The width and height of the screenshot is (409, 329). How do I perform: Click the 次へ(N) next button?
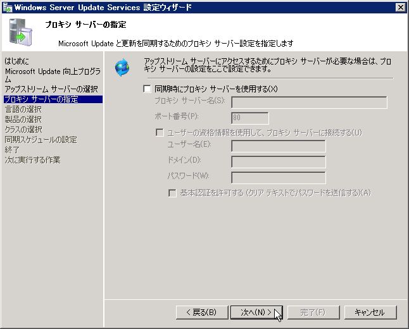(256, 313)
